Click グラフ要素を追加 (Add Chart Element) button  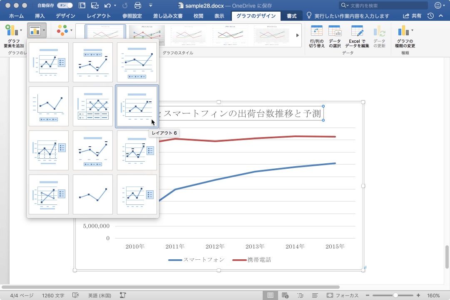[13, 36]
